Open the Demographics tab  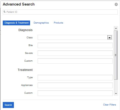point(41,23)
